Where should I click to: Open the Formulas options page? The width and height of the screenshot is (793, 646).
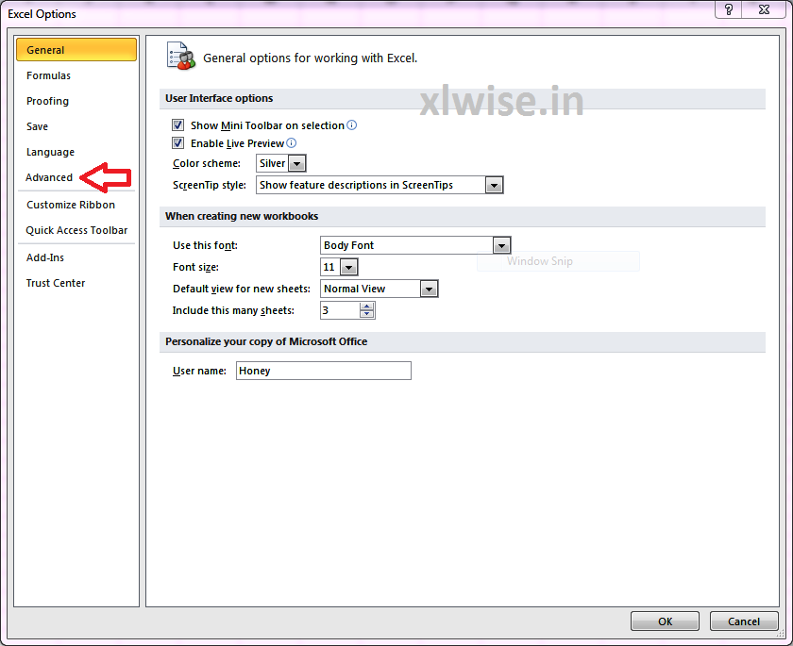pyautogui.click(x=48, y=75)
